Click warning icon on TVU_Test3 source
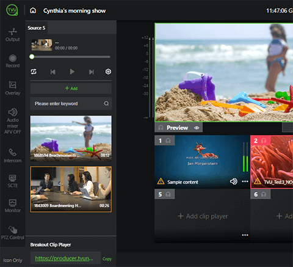293x267 pixels. coord(257,181)
